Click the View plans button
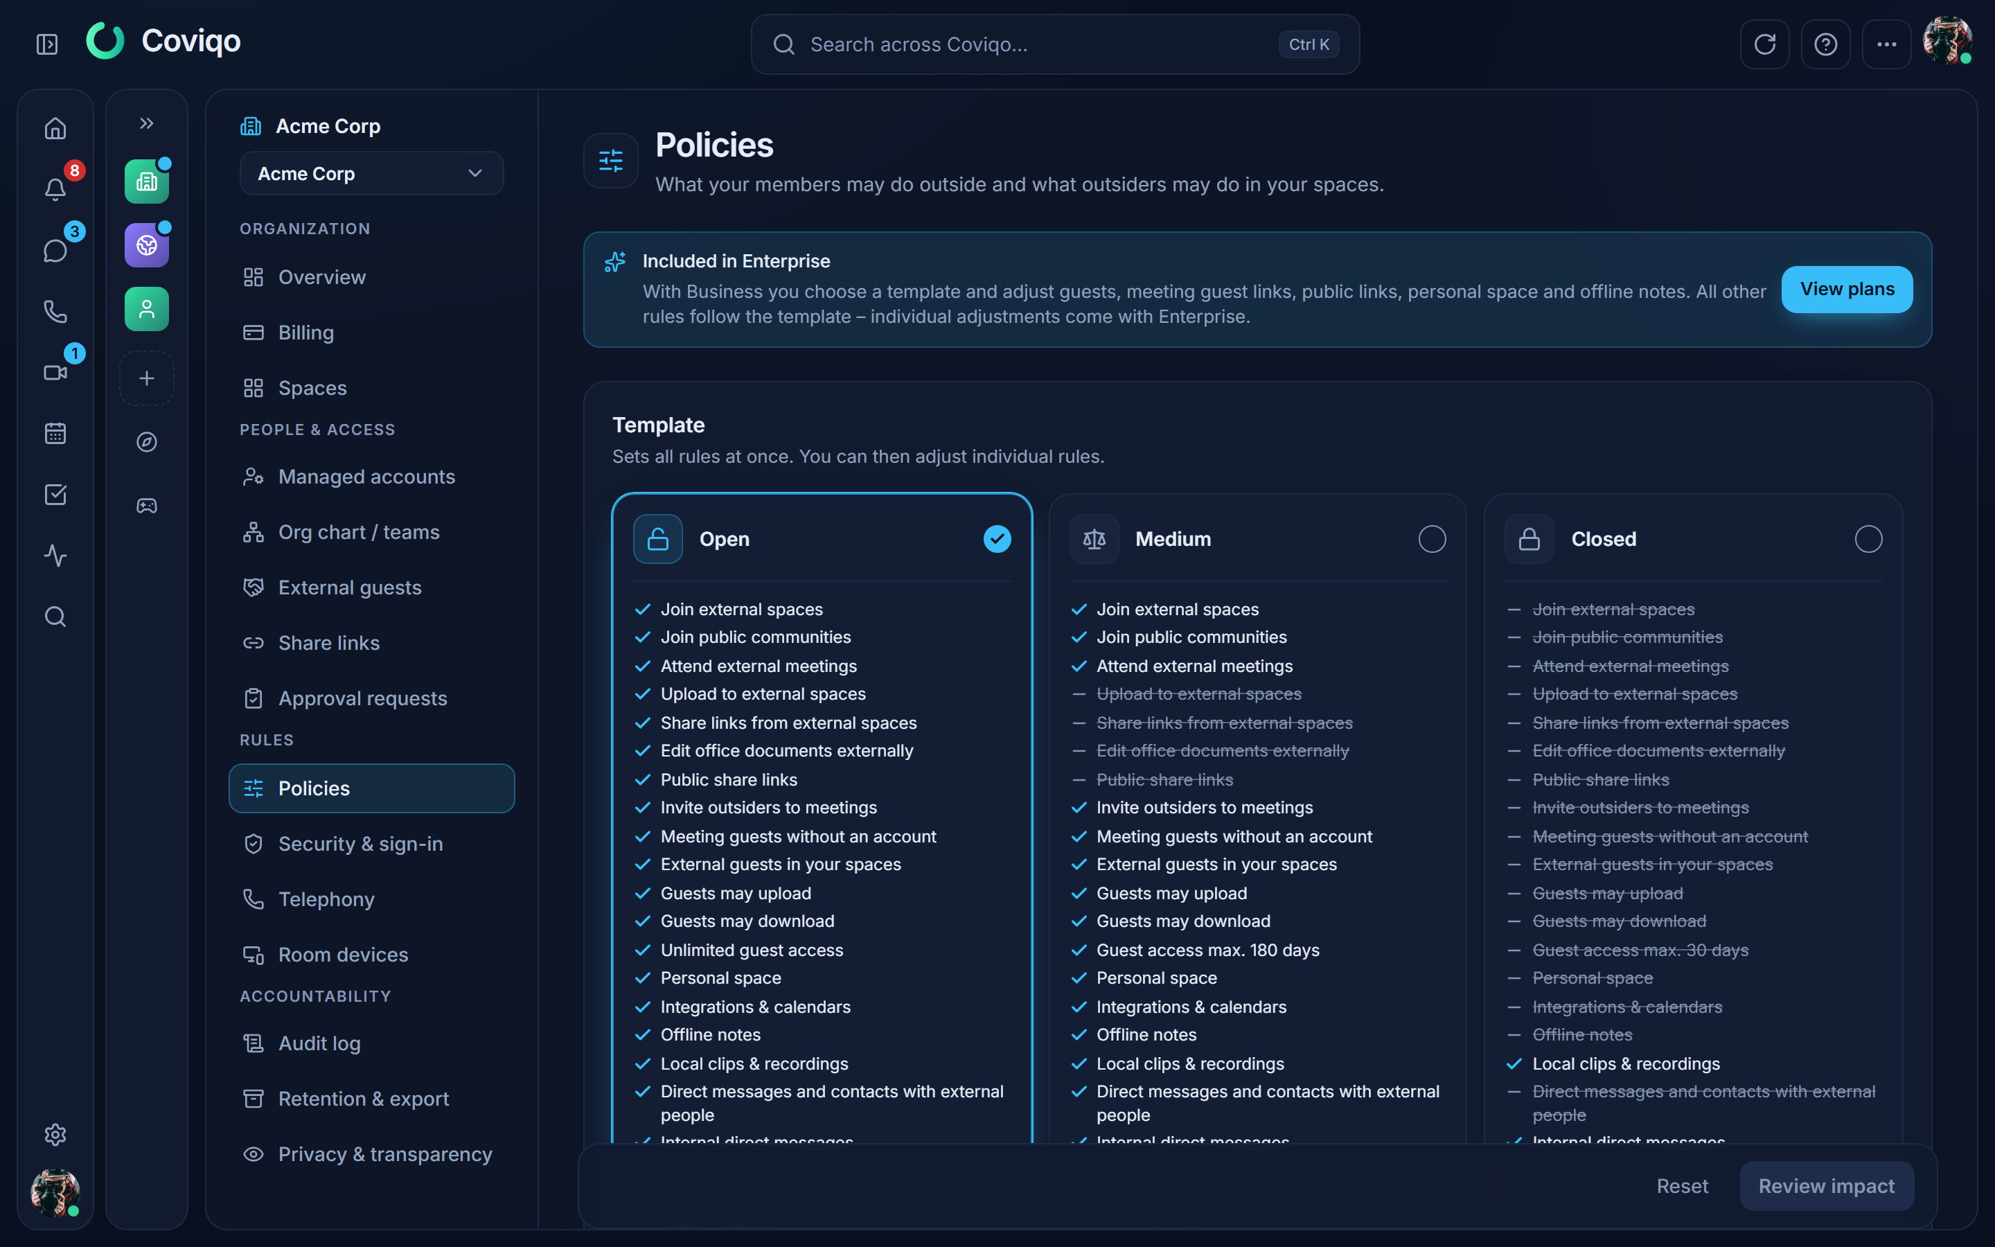Viewport: 1995px width, 1247px height. point(1847,290)
